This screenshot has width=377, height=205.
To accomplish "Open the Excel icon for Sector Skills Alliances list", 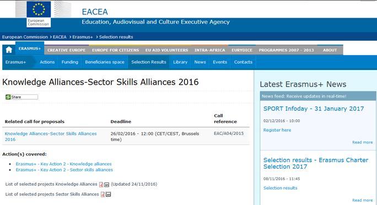I will coord(109,195).
